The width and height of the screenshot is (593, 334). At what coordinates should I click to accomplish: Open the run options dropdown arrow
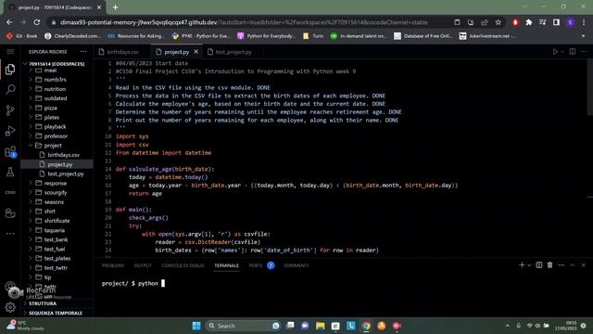click(562, 52)
